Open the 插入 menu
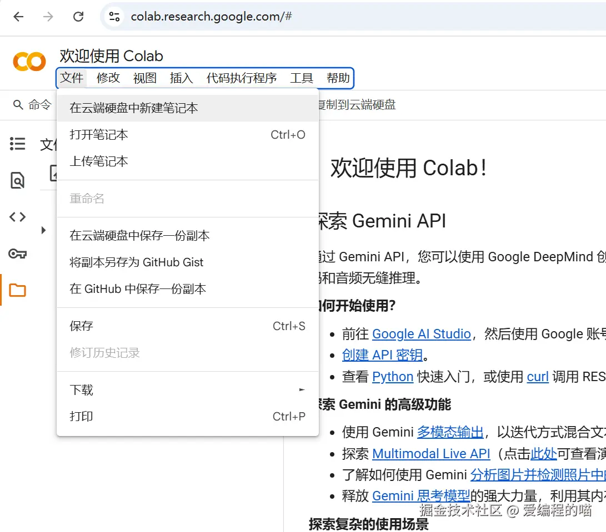Viewport: 606px width, 532px height. 181,78
